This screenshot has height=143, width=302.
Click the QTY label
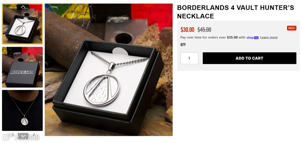[183, 45]
